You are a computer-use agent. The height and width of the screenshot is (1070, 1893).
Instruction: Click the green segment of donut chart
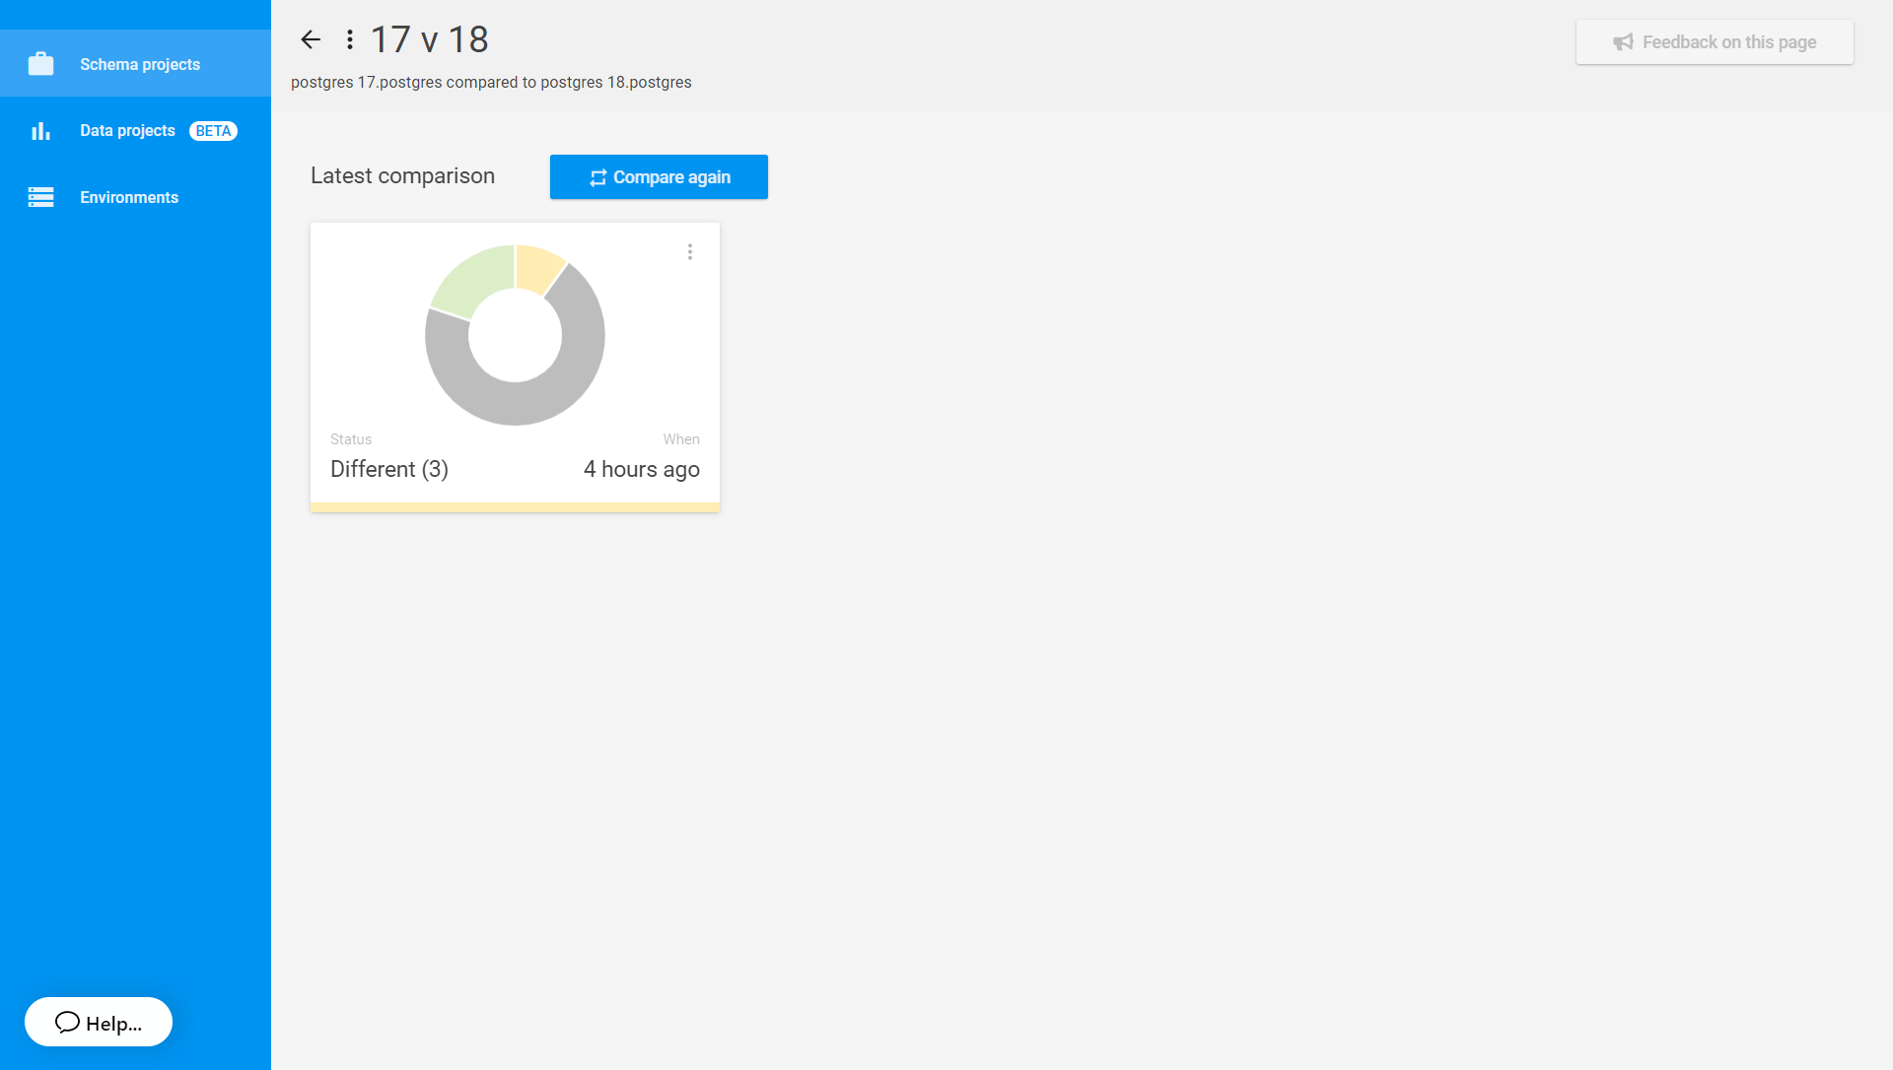click(x=475, y=276)
